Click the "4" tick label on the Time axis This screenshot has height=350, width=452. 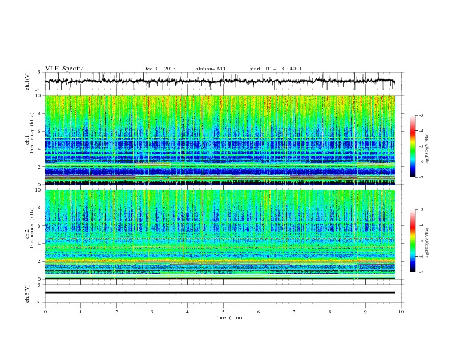click(187, 312)
